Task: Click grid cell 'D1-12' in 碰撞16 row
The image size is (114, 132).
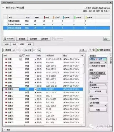Action: coord(49,109)
